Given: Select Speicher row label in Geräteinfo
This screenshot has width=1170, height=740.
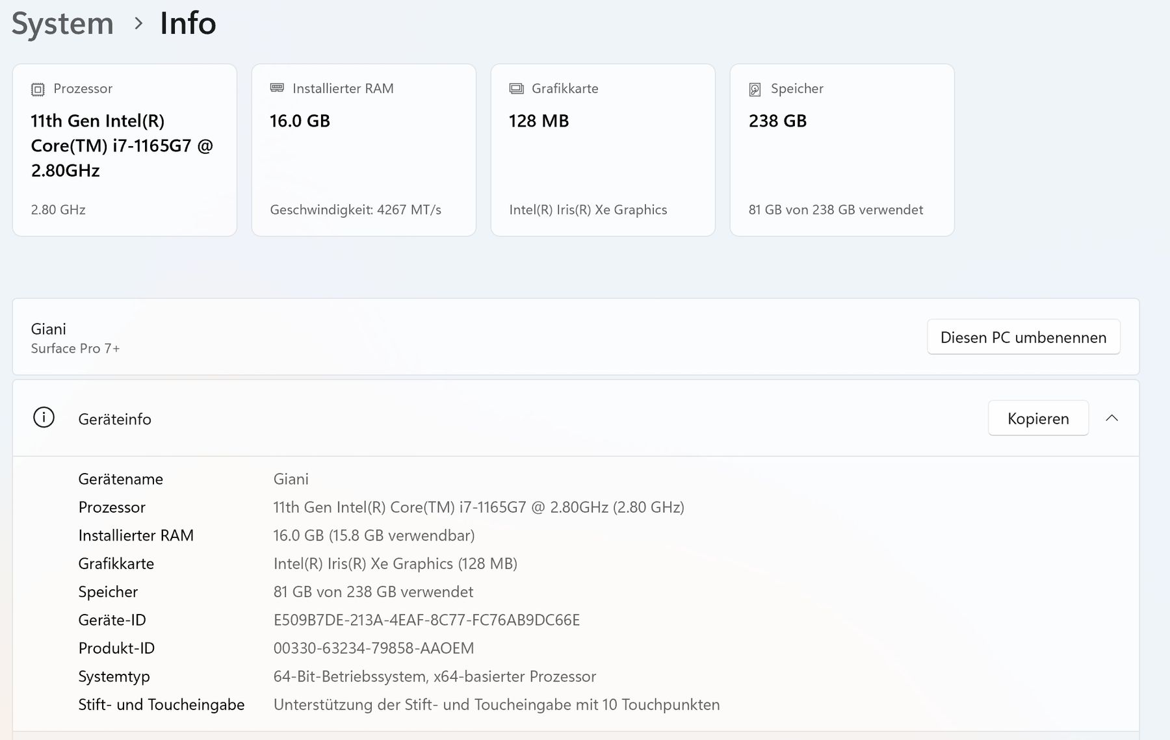Looking at the screenshot, I should (x=108, y=592).
